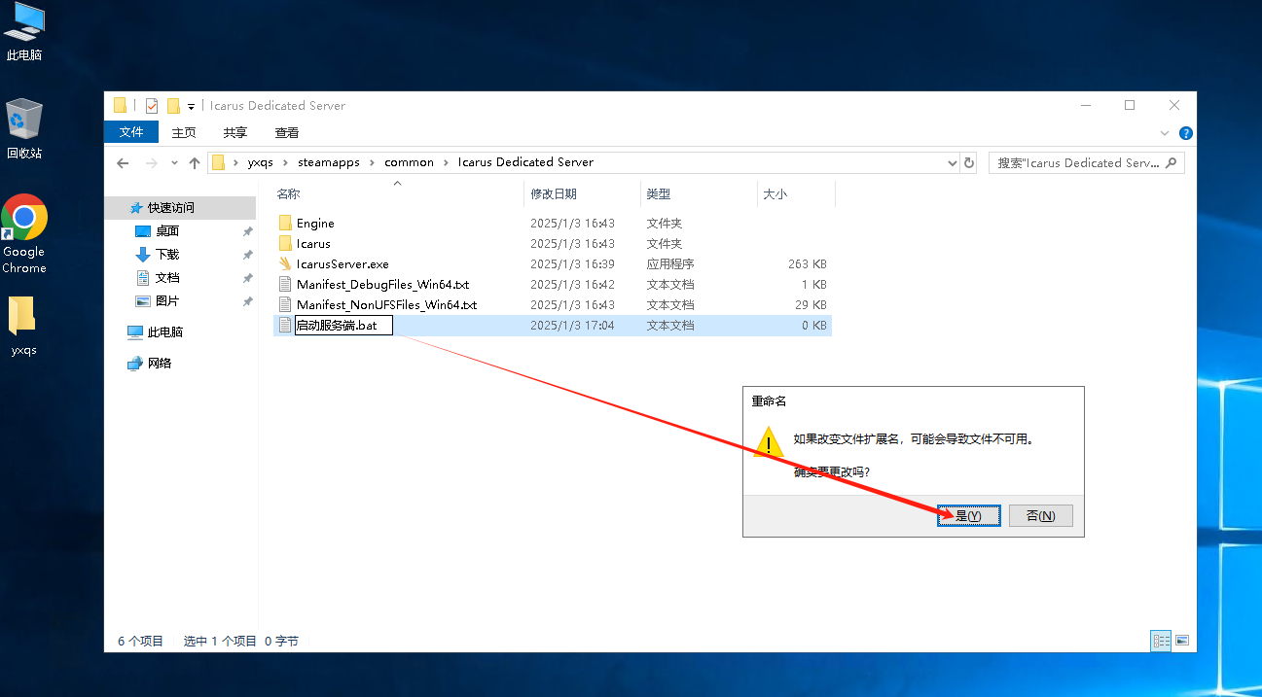Open 此电脑 desktop icon
1262x697 pixels.
pos(24,33)
